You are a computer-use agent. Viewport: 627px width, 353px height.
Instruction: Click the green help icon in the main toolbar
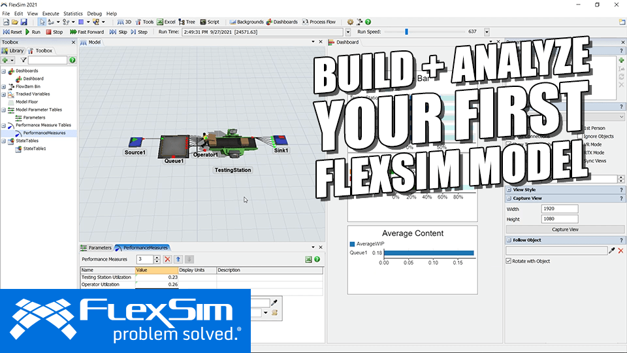[x=368, y=22]
